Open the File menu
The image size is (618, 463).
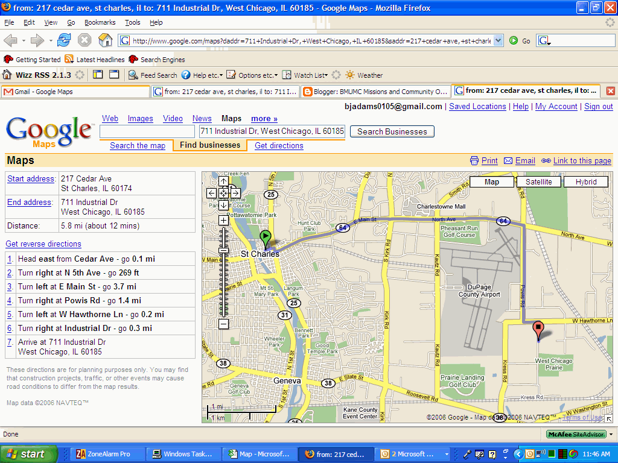(9, 22)
